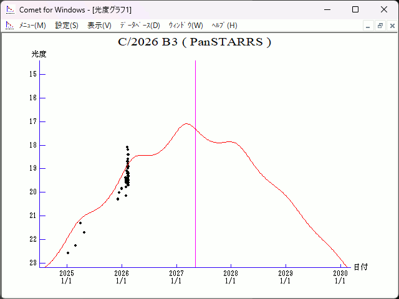Open the 設定(S) settings menu

click(67, 26)
